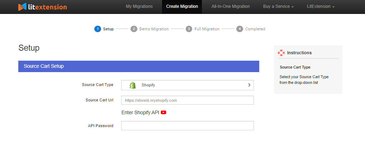This screenshot has height=141, width=365.
Task: Open the YouTube video icon beside Enter Shopify API
Action: [163, 112]
